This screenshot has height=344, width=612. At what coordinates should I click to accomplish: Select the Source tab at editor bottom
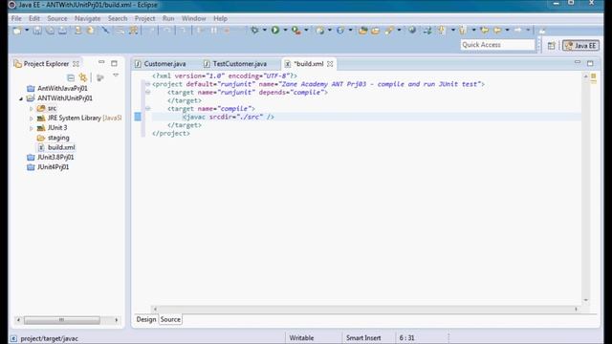coord(170,319)
